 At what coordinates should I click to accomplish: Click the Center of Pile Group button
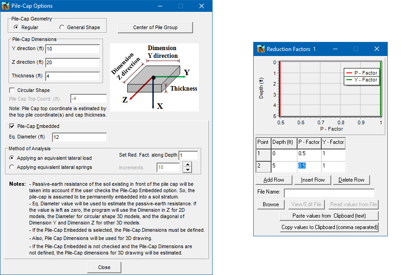[x=155, y=27]
